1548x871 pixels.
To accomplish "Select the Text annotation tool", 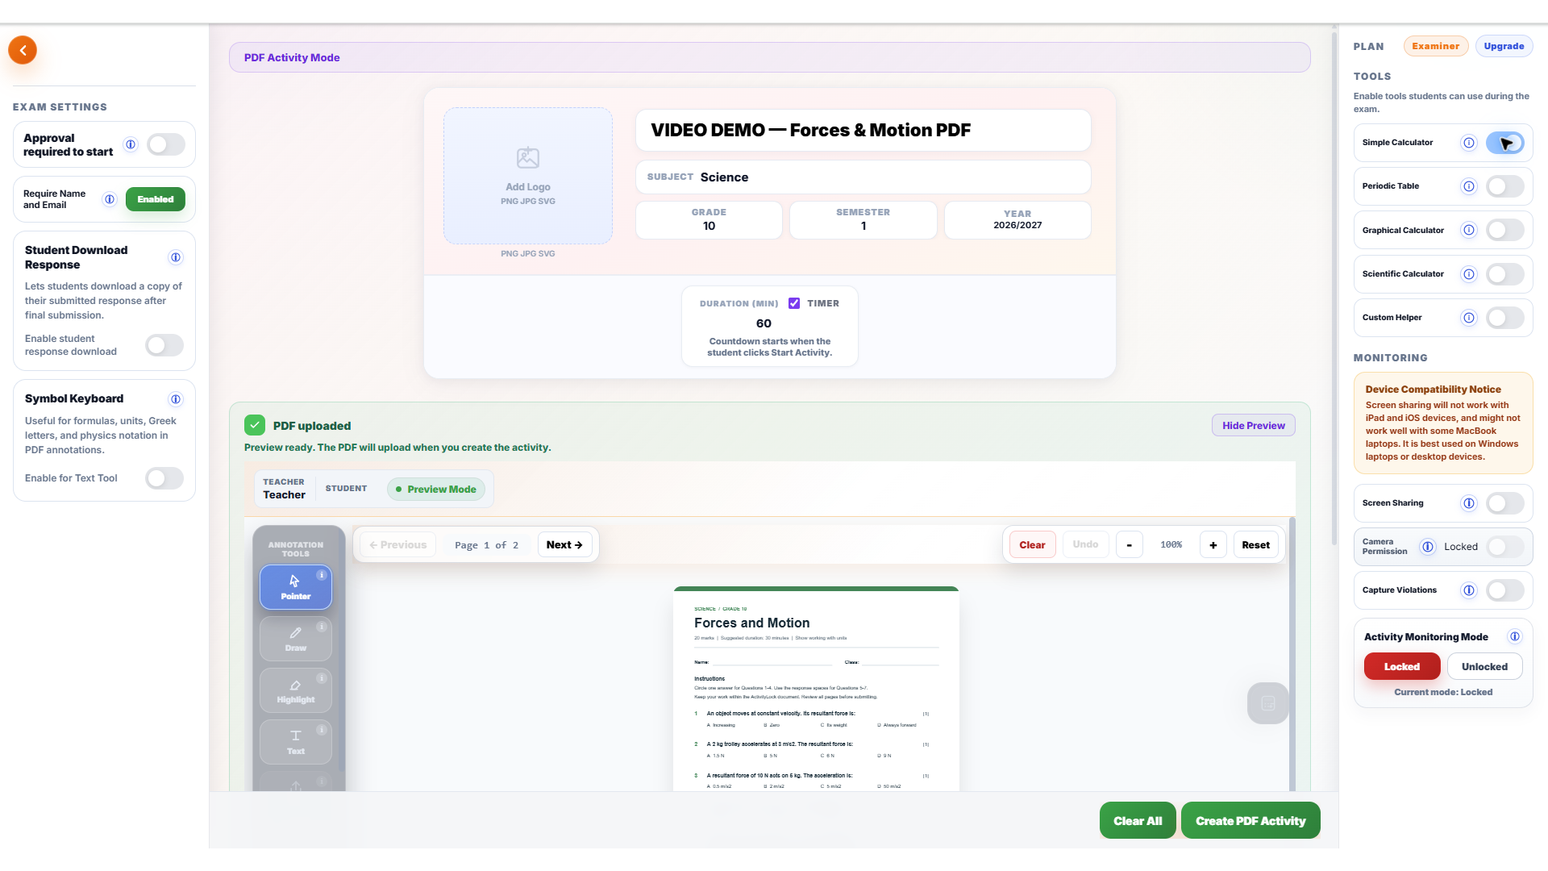I will point(296,742).
